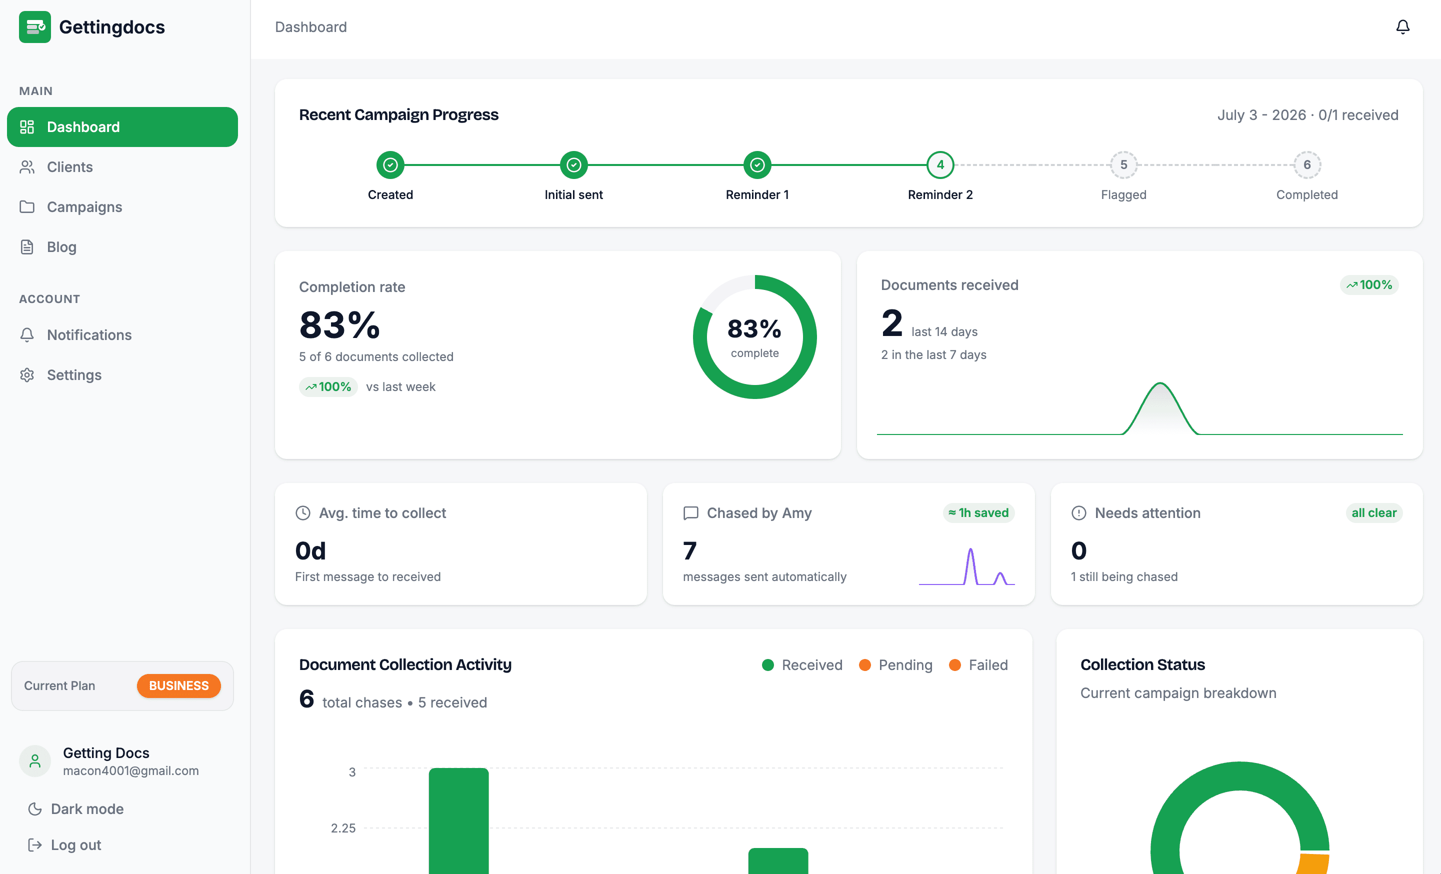Click the chat bubble icon beside Chased by Amy
This screenshot has width=1441, height=874.
coord(690,513)
